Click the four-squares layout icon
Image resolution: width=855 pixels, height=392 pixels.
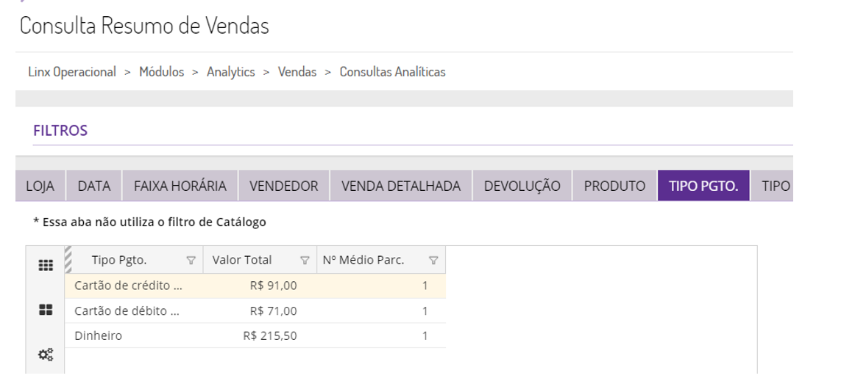click(x=44, y=311)
